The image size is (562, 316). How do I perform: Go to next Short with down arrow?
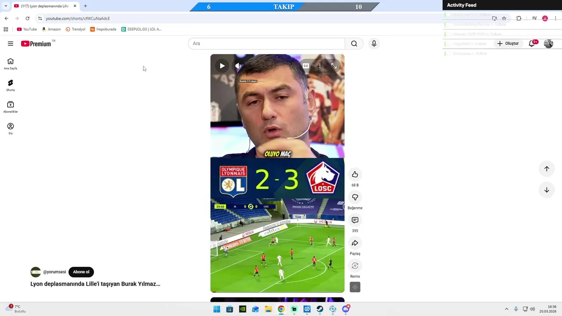(x=547, y=190)
